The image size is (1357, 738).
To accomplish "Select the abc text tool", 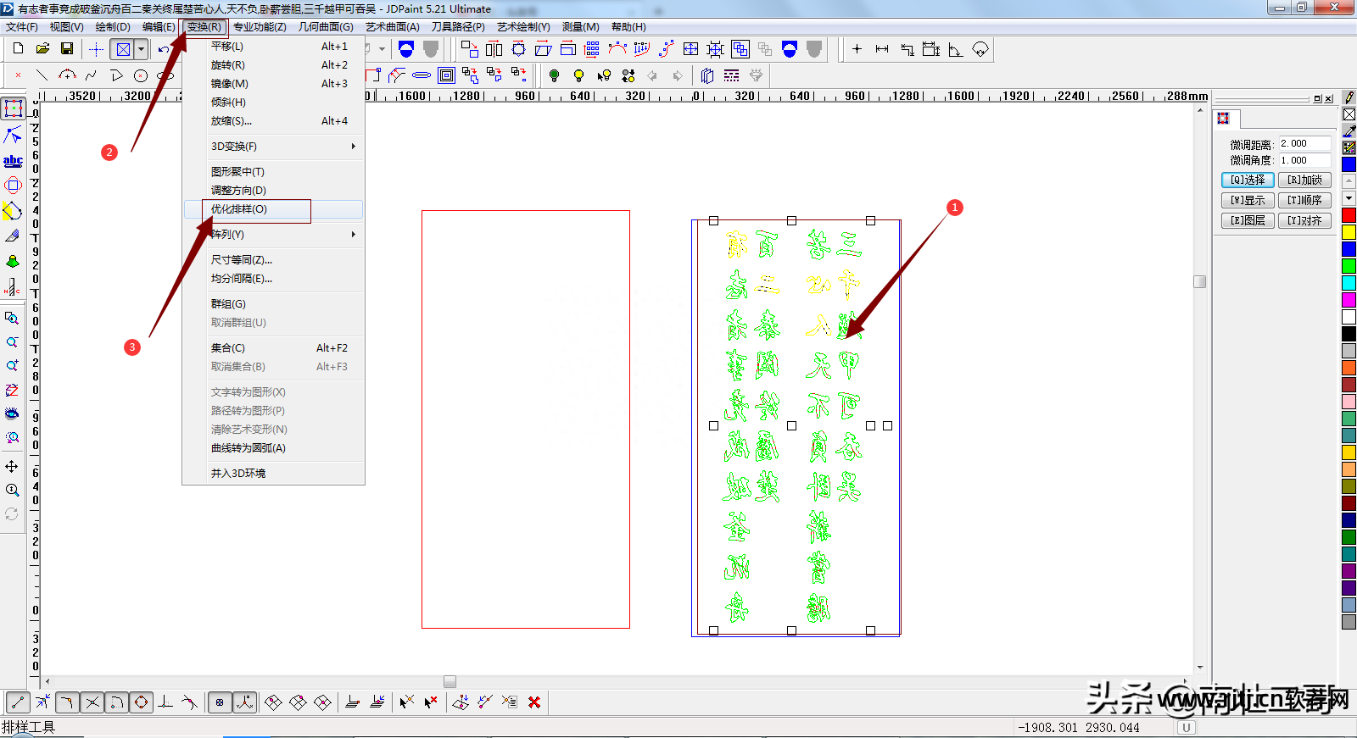I will pyautogui.click(x=13, y=160).
